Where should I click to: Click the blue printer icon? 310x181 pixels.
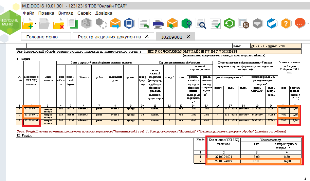coord(158,24)
